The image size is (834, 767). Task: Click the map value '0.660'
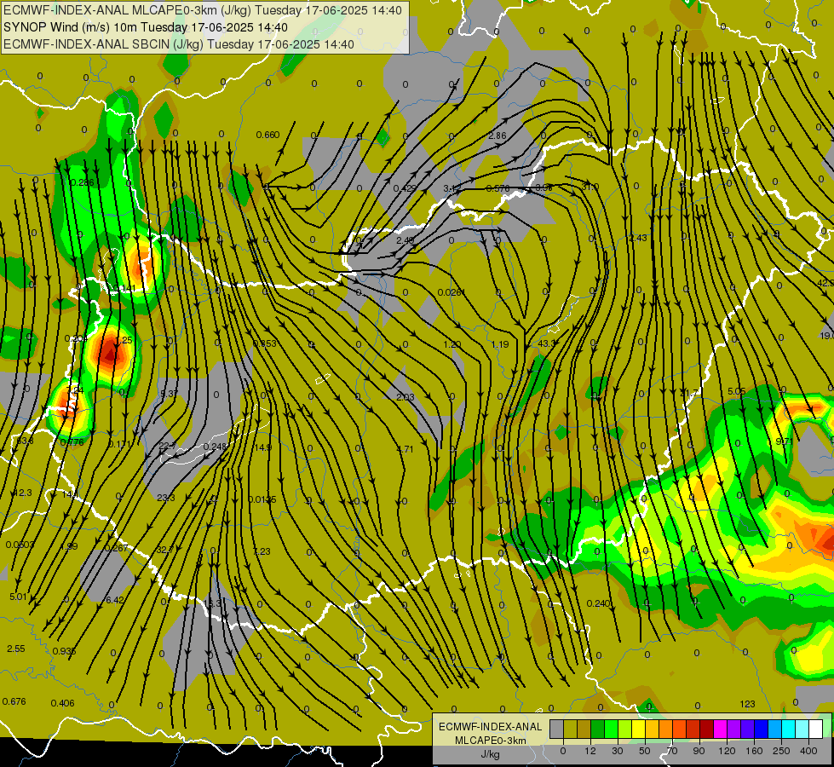coord(267,135)
